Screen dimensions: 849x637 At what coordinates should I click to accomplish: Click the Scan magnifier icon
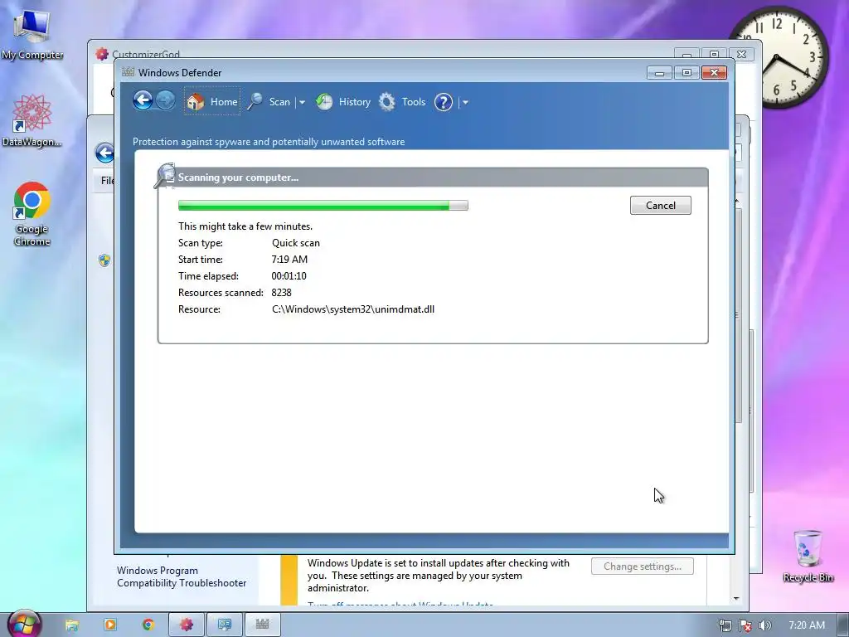click(x=255, y=101)
